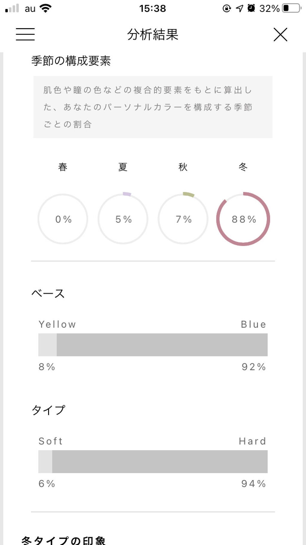306x545 pixels.
Task: Open the 分析結果 title header
Action: (153, 35)
